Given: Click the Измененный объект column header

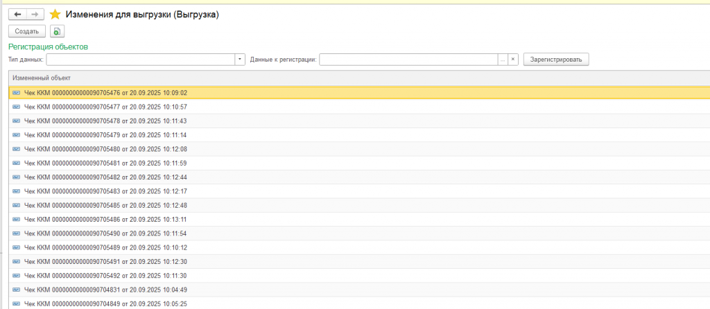Looking at the screenshot, I should click(42, 78).
